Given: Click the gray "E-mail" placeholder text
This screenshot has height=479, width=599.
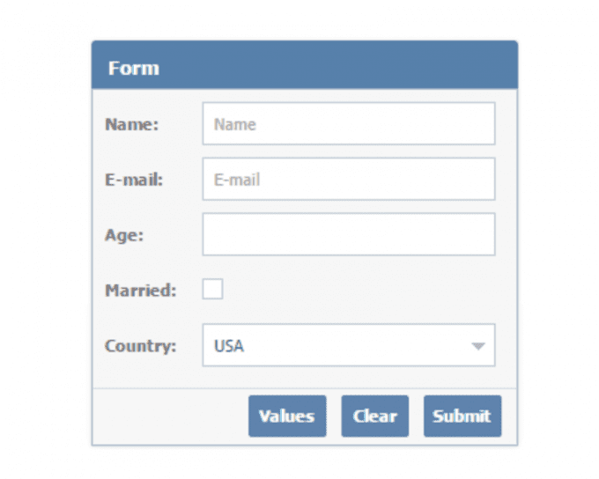Looking at the screenshot, I should [x=237, y=180].
